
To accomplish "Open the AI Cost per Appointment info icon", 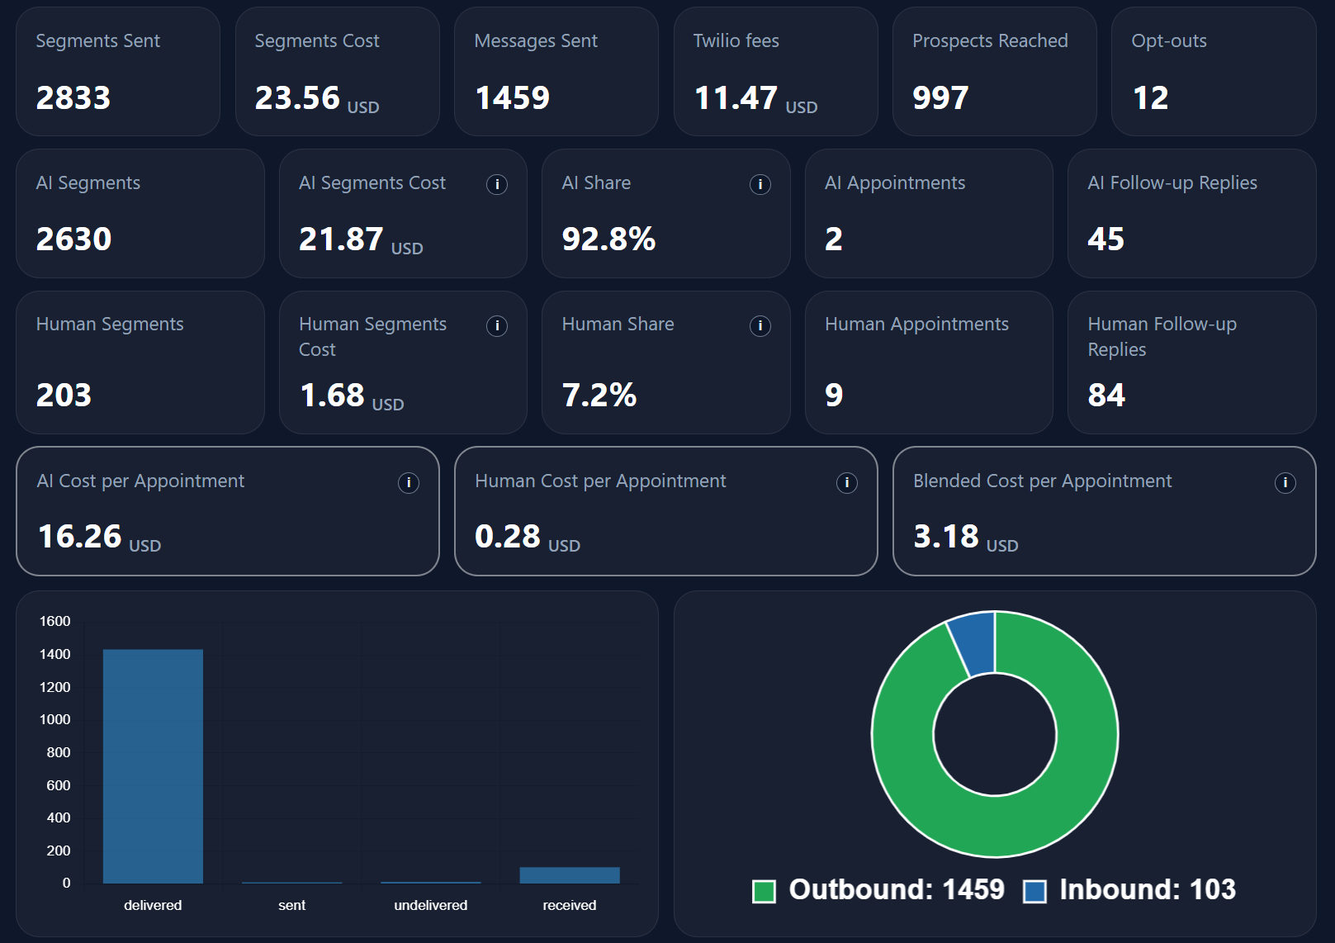I will coord(409,483).
